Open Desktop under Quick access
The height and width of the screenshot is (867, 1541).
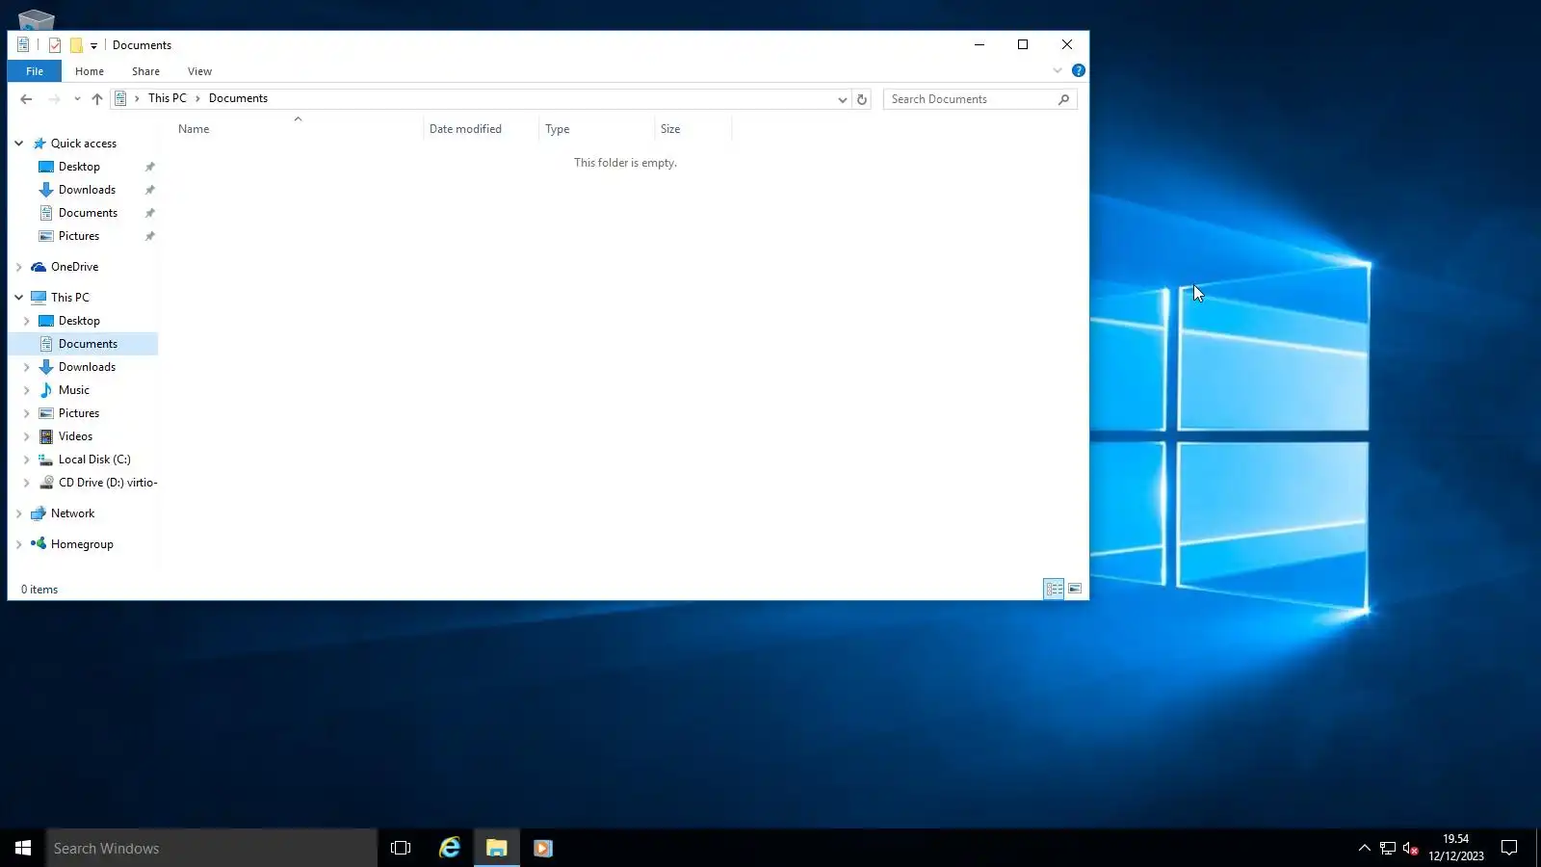point(79,167)
